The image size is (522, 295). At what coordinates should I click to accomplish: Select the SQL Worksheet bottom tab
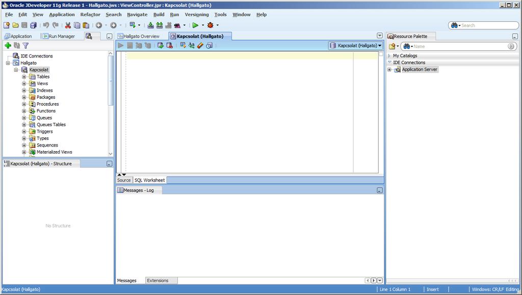point(149,180)
